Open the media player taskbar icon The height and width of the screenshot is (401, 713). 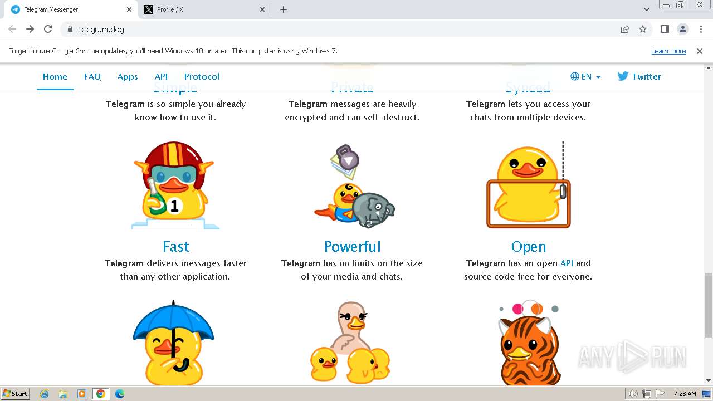click(x=82, y=394)
